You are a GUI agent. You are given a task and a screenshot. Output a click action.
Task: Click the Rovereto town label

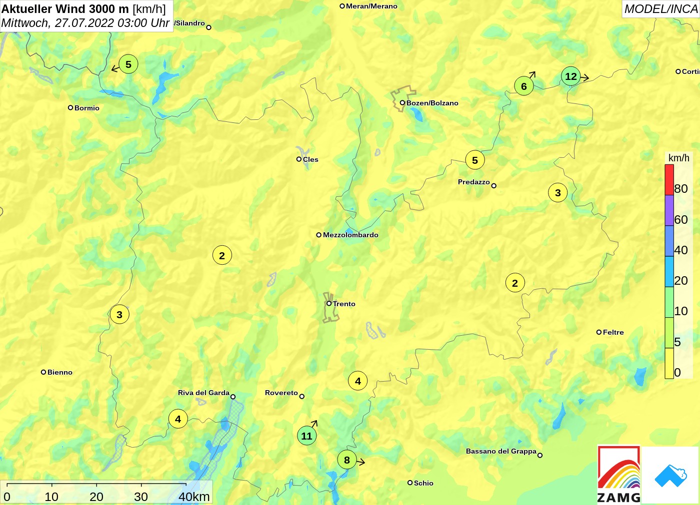[281, 393]
